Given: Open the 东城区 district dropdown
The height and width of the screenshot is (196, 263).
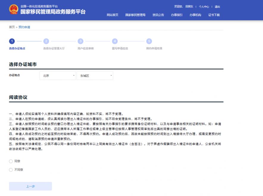Looking at the screenshot, I should point(95,75).
